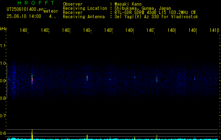Click the Receiver label
The width and height of the screenshot is (221, 140).
73,13
